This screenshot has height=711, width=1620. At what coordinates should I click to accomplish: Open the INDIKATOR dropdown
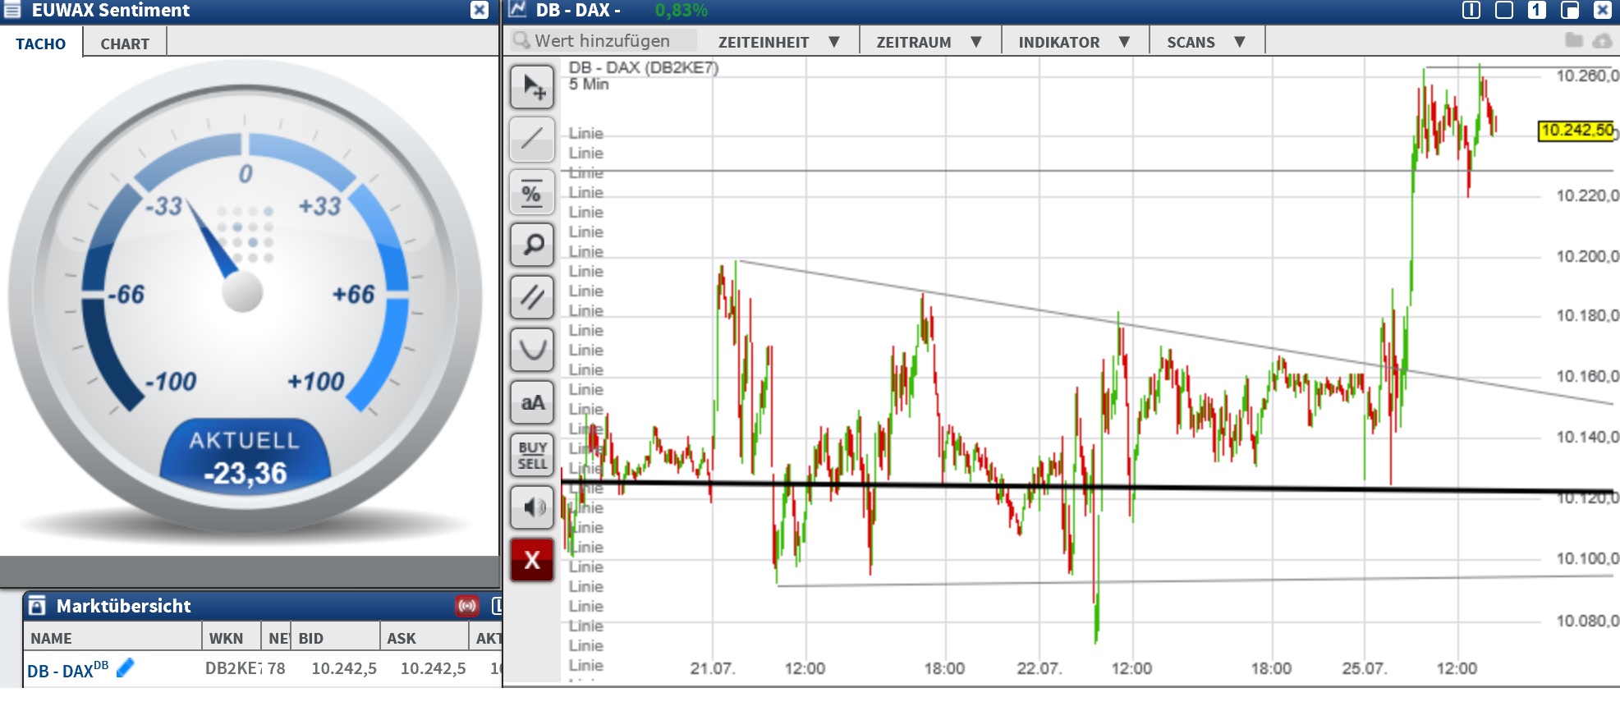(1075, 42)
